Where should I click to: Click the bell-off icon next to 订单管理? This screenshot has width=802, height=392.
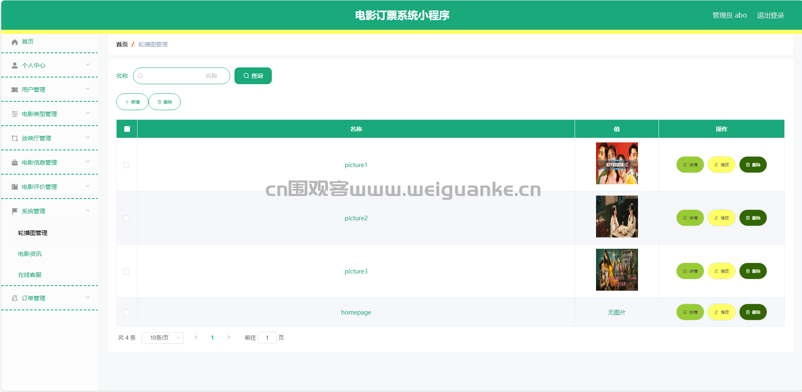point(15,298)
